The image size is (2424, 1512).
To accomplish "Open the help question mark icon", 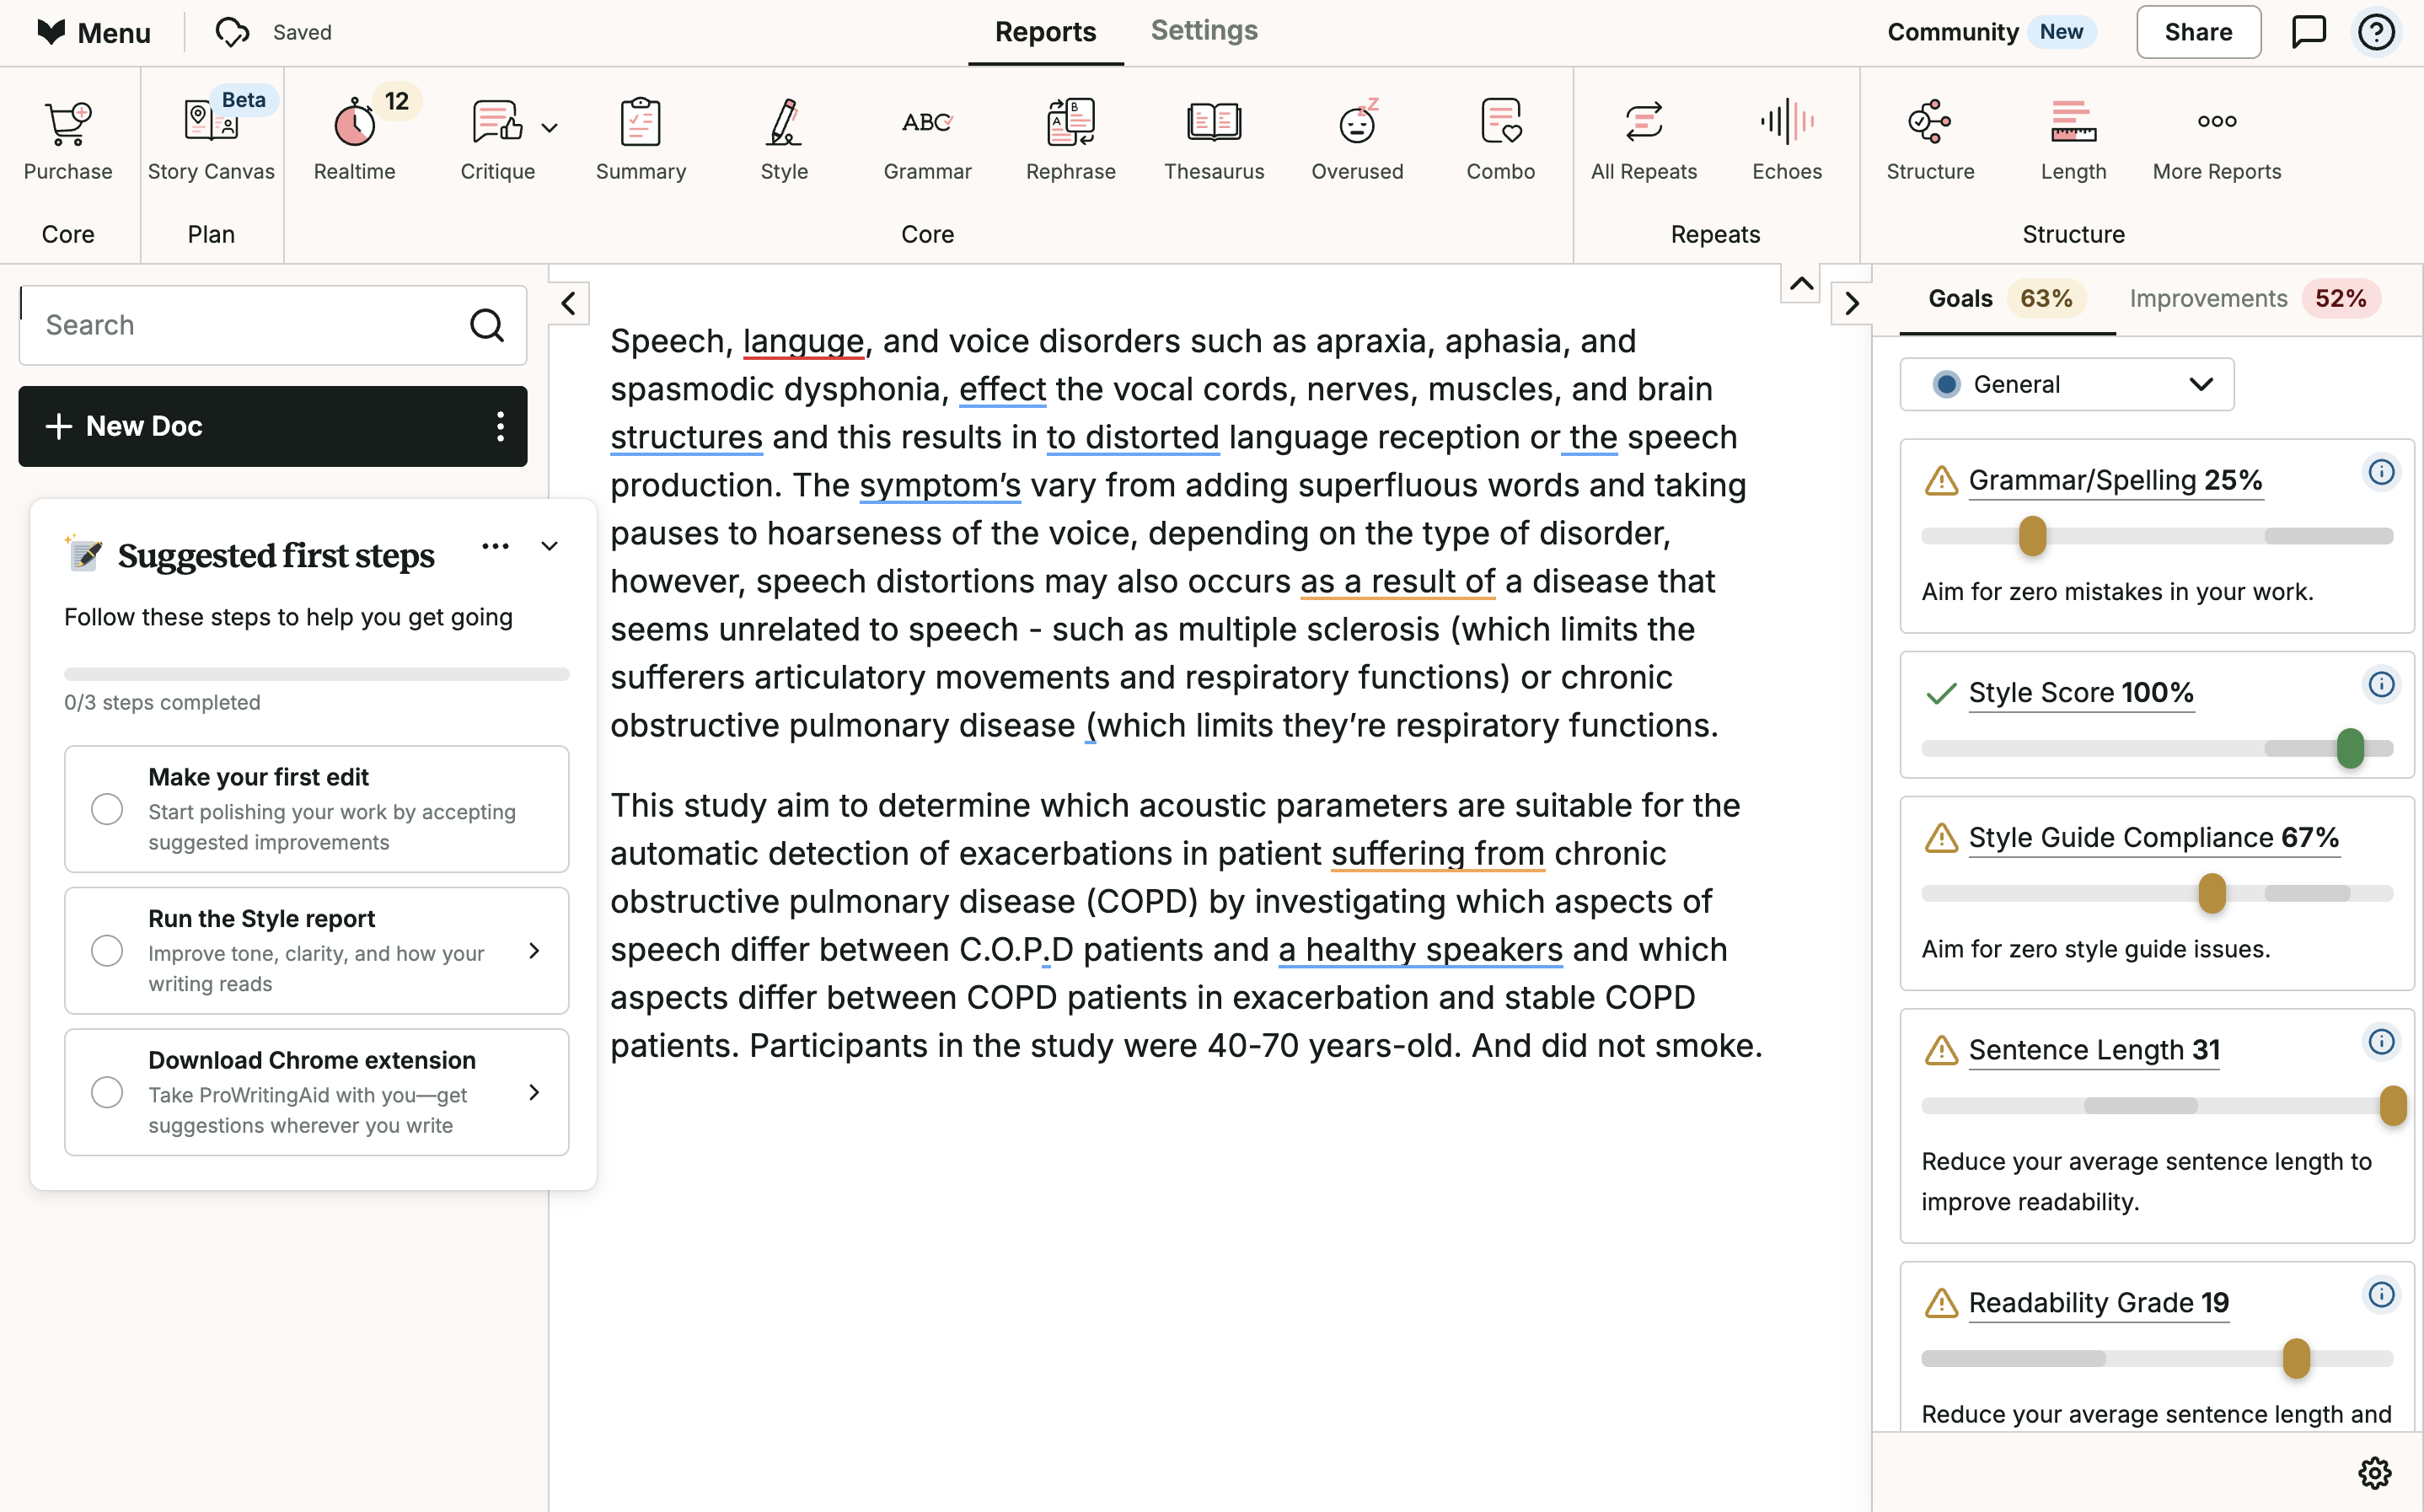I will [x=2376, y=32].
